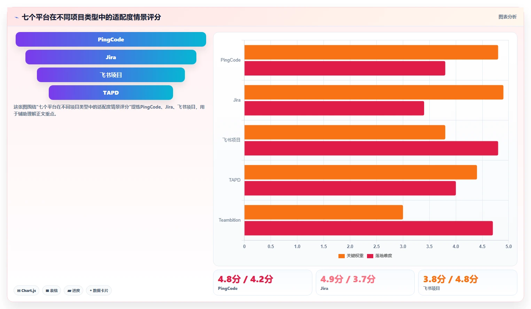Select the PingCode funnel bar

point(111,39)
